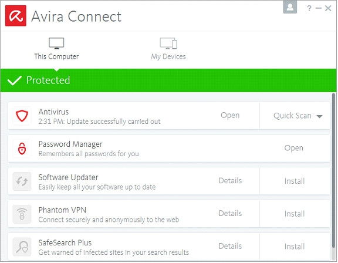This screenshot has width=338, height=263.
Task: Click the Password Manager title text
Action: (70, 144)
